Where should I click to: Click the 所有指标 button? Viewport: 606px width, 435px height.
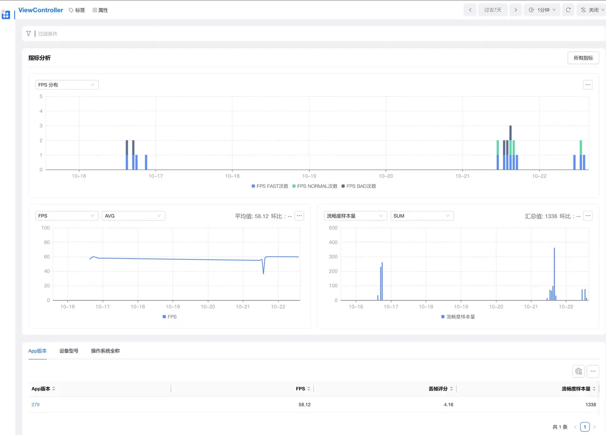583,58
